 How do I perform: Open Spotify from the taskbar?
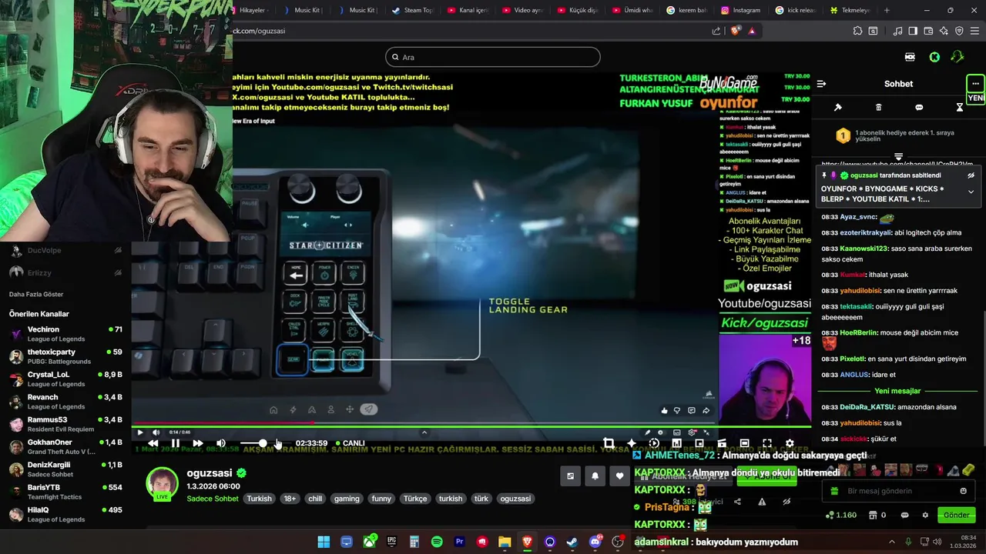click(437, 542)
